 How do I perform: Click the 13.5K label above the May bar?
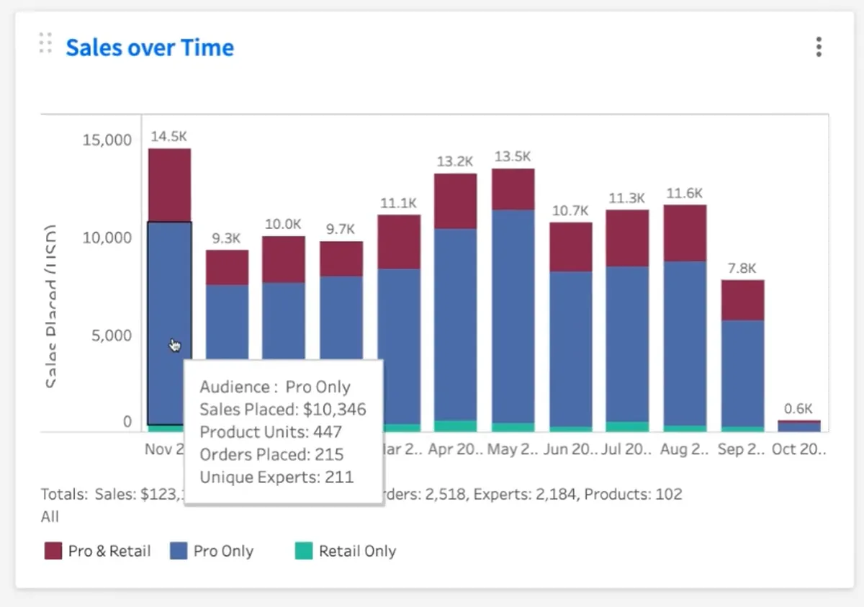tap(513, 156)
